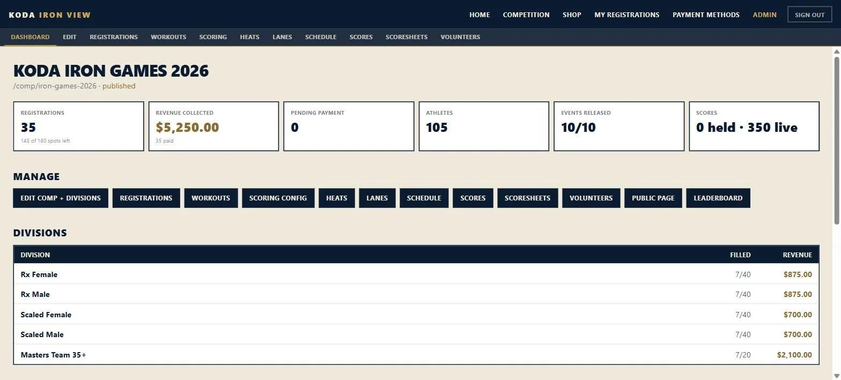Click EDIT COMP + DIVISIONS button
Viewport: 841px width, 380px height.
coord(61,198)
